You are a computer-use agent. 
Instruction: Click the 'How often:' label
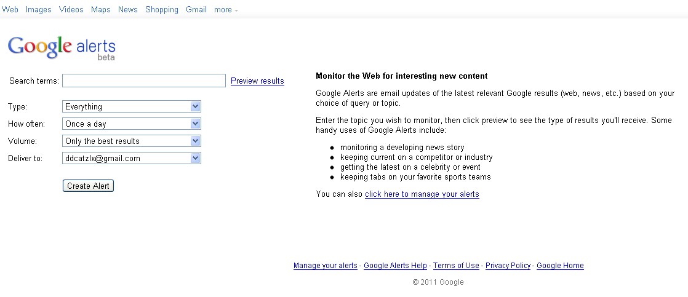pos(26,124)
